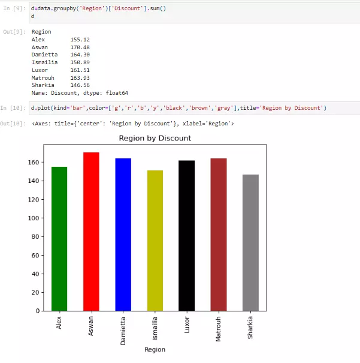Click the Sharkia 146.56 output row
Viewport: 360px width, 363px height.
click(60, 85)
